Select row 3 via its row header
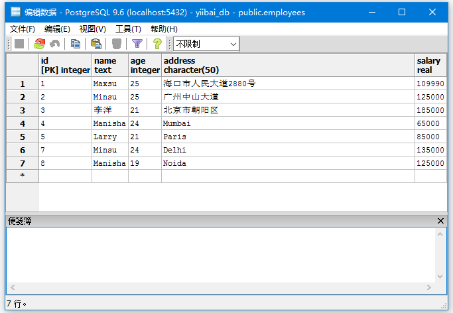This screenshot has height=313, width=453. point(23,110)
